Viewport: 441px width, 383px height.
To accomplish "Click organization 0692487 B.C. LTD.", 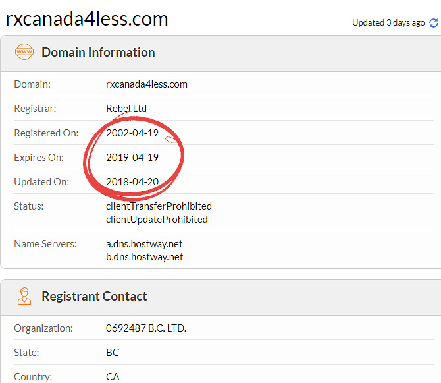I will click(x=146, y=328).
